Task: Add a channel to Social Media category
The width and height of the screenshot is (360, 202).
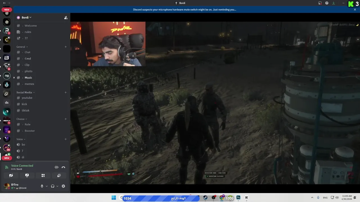Action: 66,92
